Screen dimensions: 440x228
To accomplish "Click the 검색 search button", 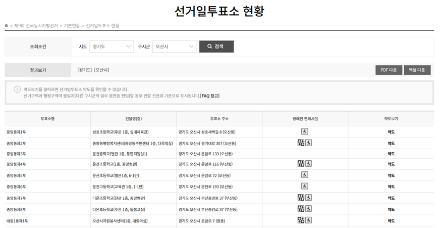I will 216,47.
